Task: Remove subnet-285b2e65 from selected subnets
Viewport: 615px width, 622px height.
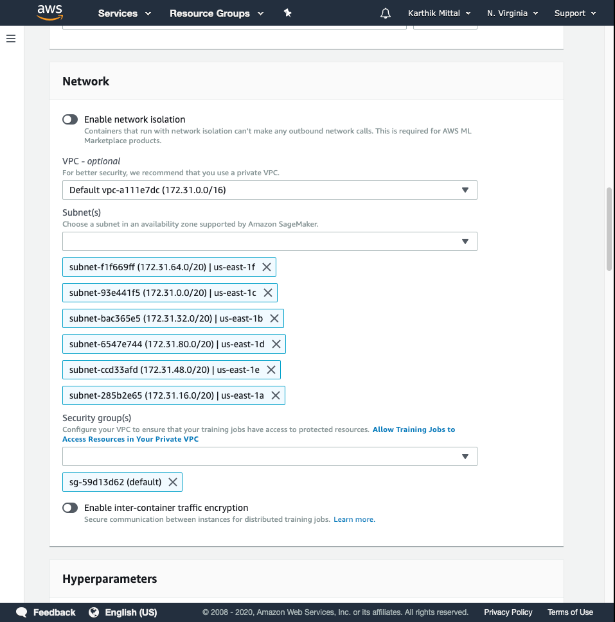Action: pyautogui.click(x=276, y=395)
